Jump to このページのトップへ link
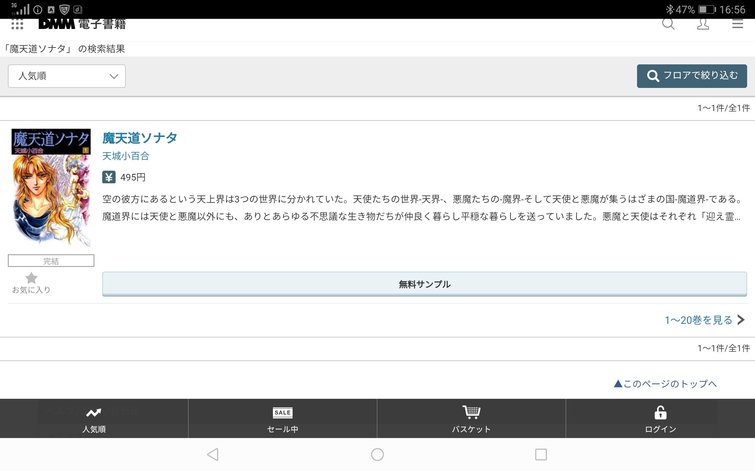 pos(665,384)
